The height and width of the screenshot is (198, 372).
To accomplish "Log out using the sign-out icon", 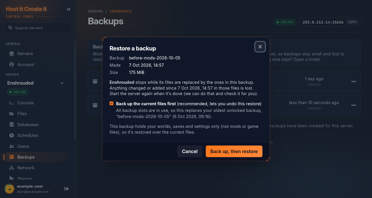I will [67, 189].
